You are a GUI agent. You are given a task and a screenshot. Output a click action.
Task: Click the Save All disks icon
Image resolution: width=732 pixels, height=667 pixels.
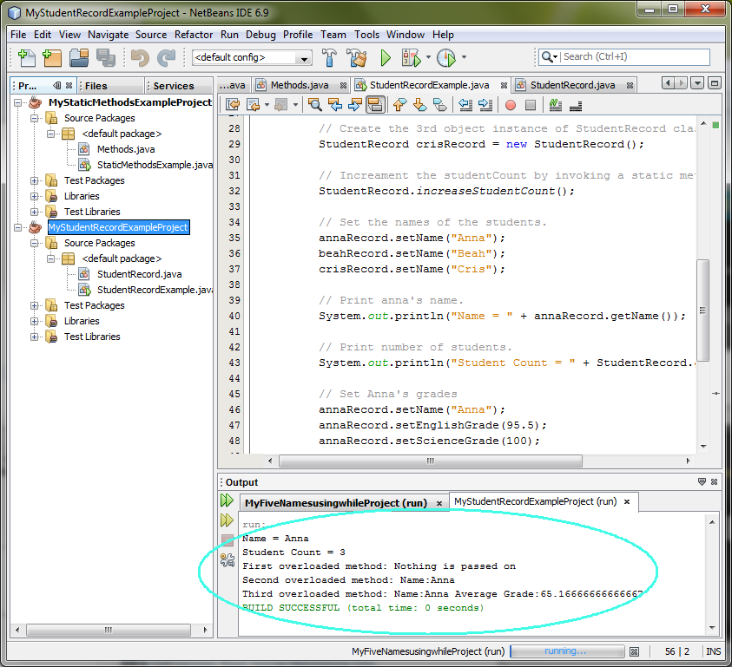(x=106, y=57)
